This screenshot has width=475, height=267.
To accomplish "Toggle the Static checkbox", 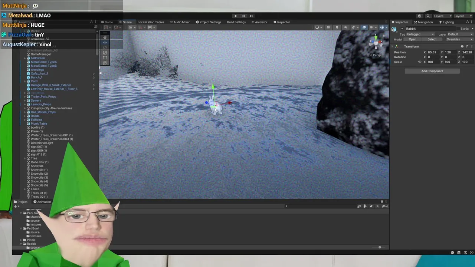I will [x=458, y=29].
